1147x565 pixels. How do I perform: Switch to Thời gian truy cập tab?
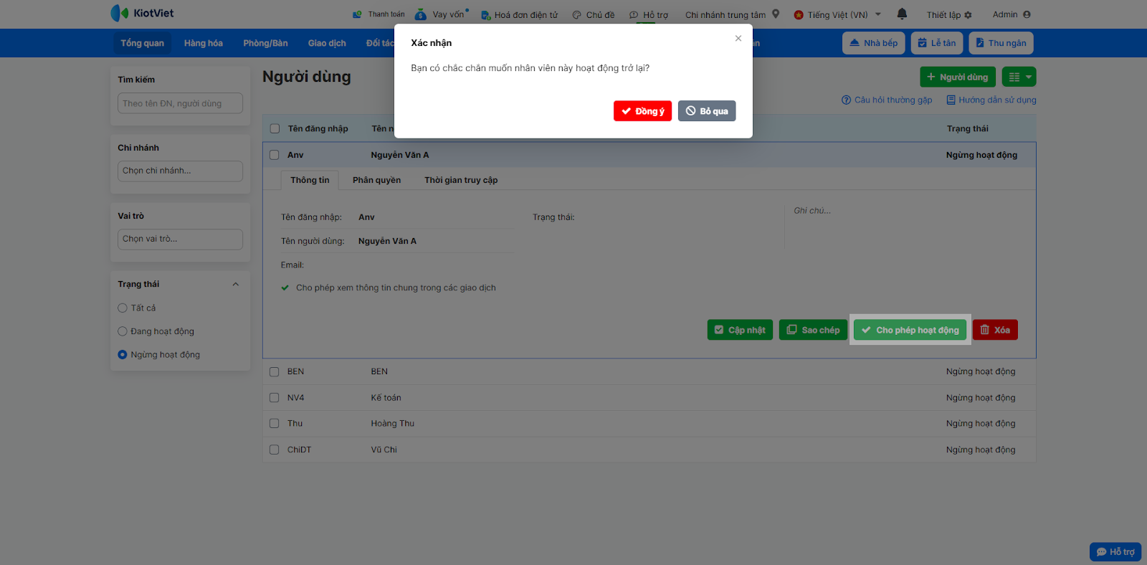[x=461, y=180]
